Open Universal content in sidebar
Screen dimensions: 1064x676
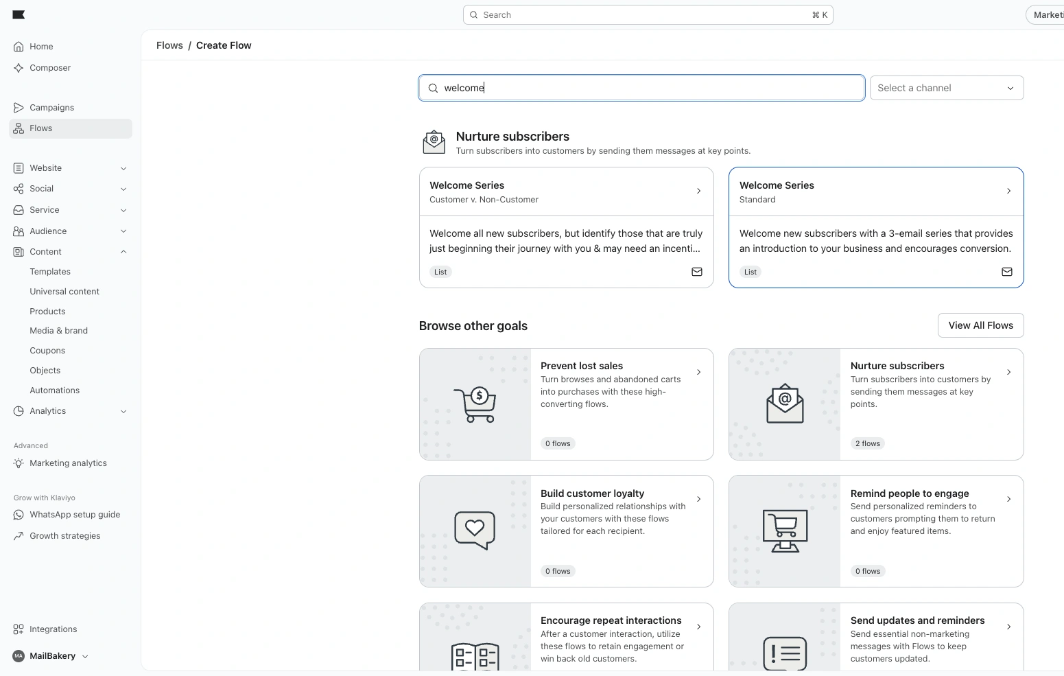point(64,292)
